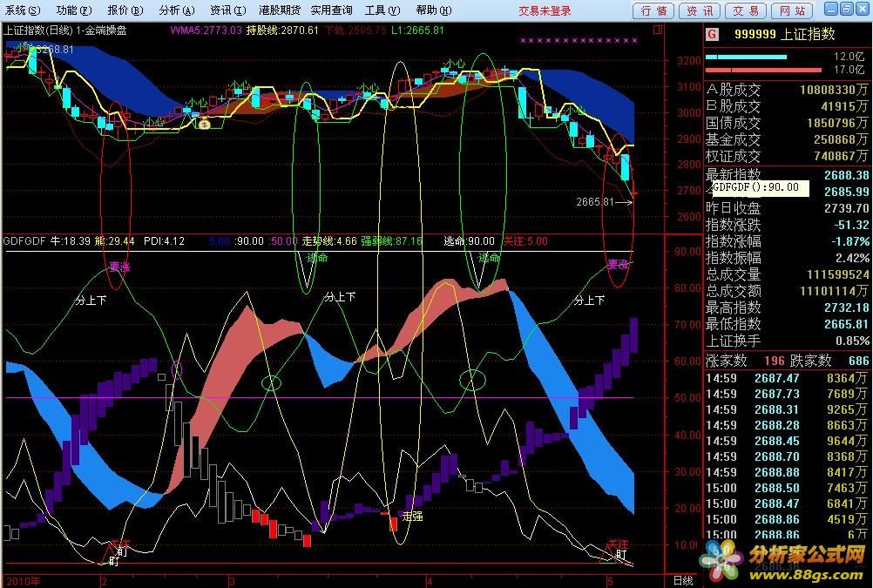Select the 指数振幅 2.42% row
Image resolution: width=873 pixels, height=588 pixels.
tap(788, 259)
